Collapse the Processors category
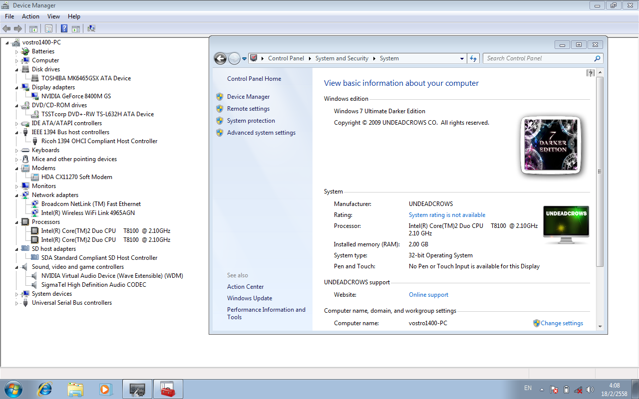This screenshot has width=639, height=399. coord(16,222)
